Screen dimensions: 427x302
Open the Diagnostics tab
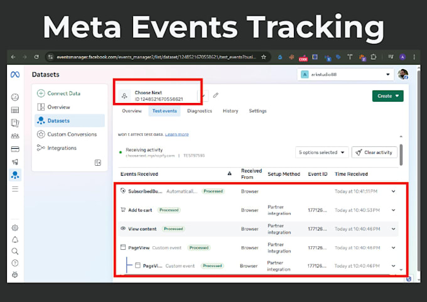point(200,111)
